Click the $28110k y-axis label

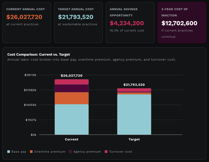pos(30,75)
